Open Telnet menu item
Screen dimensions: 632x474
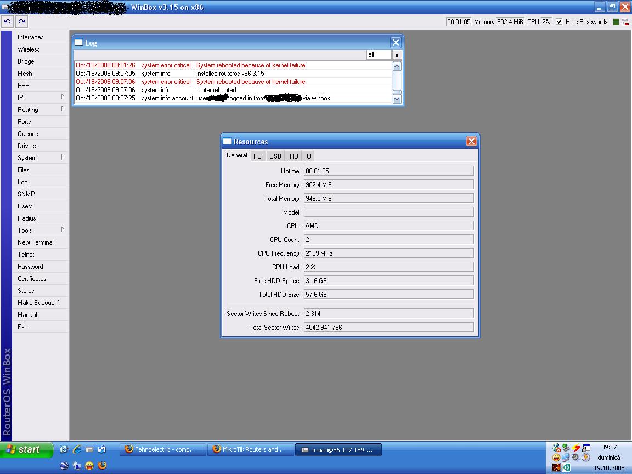click(x=40, y=255)
